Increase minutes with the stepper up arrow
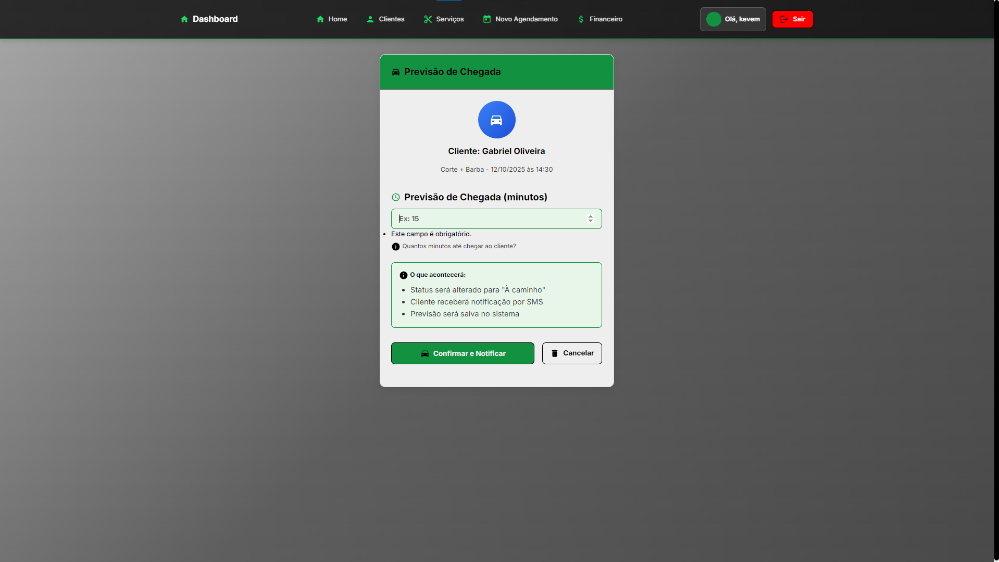The image size is (999, 562). point(591,216)
